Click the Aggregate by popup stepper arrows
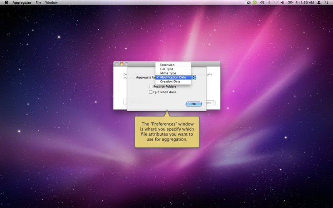The height and width of the screenshot is (208, 333). point(194,77)
